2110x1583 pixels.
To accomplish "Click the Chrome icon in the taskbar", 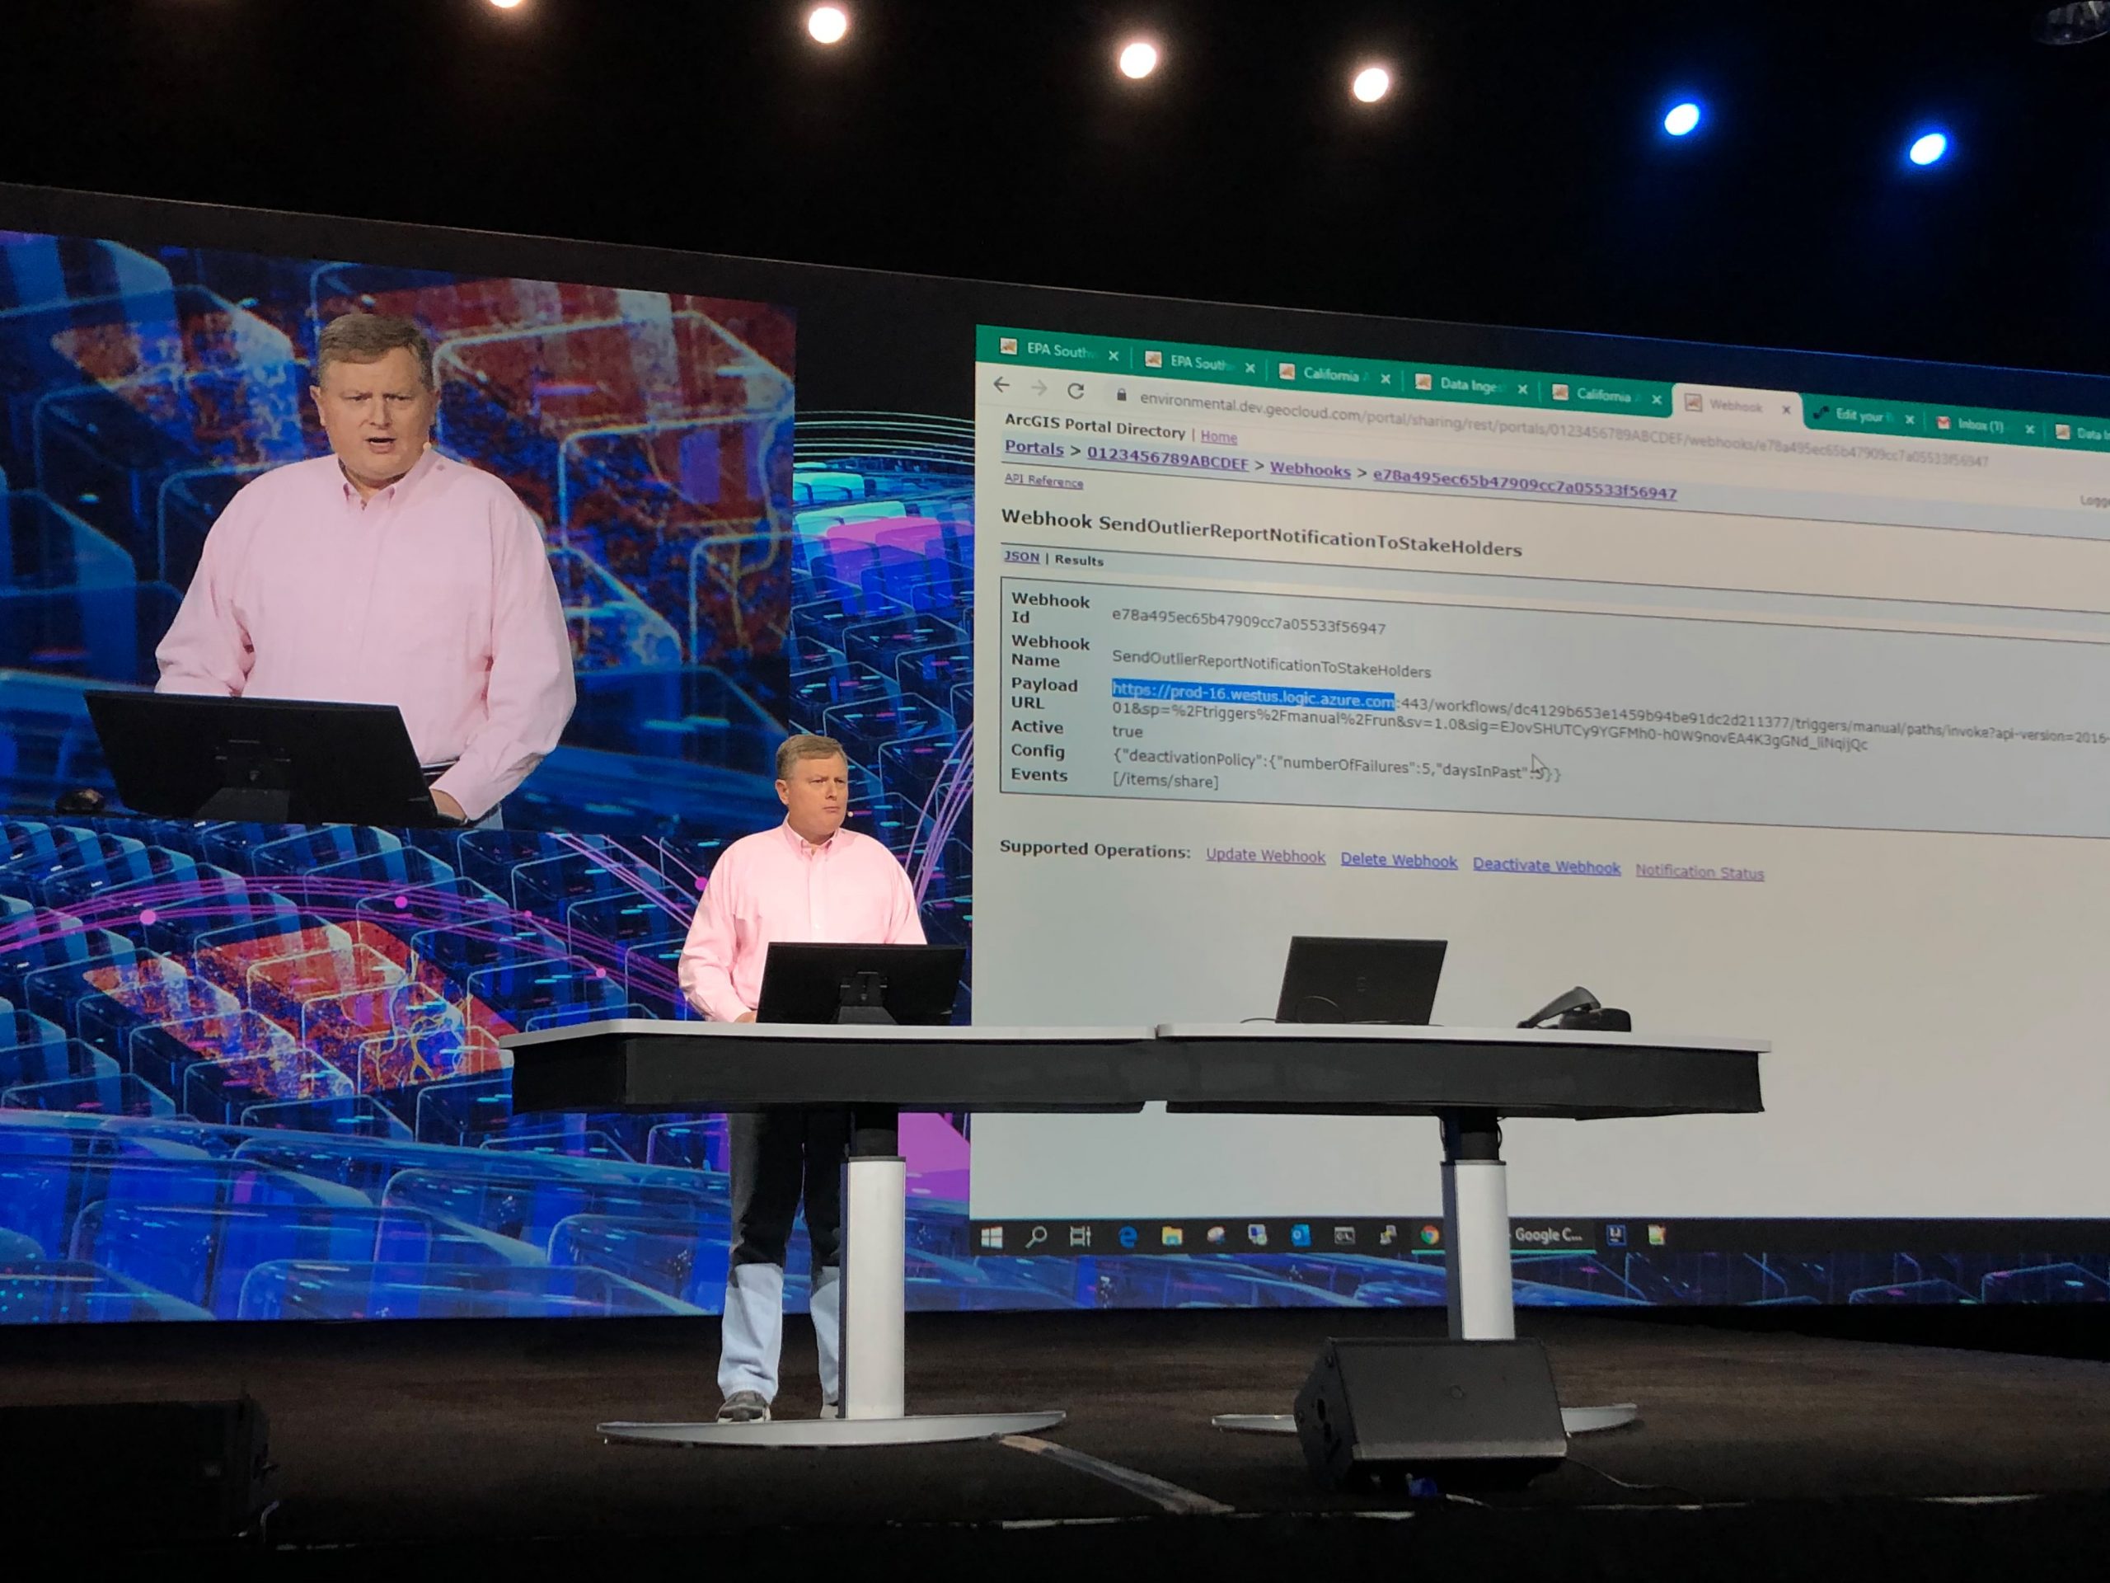I will [x=1429, y=1236].
